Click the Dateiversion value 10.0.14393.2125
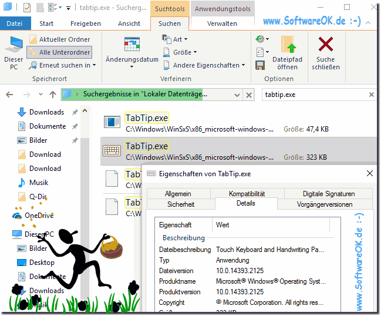 click(x=240, y=271)
